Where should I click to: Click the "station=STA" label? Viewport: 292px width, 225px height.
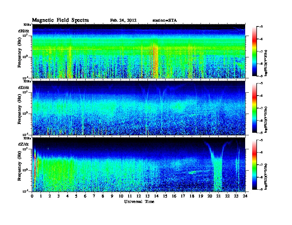coord(165,21)
